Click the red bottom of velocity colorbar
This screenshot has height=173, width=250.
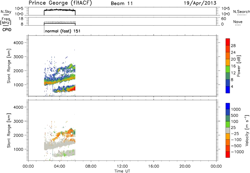(228, 155)
